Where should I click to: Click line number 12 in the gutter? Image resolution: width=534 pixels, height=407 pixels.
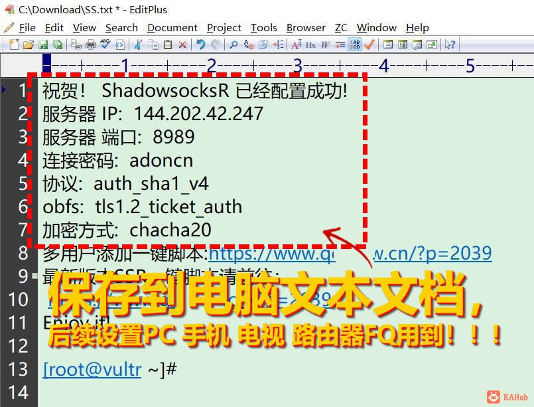[x=19, y=346]
